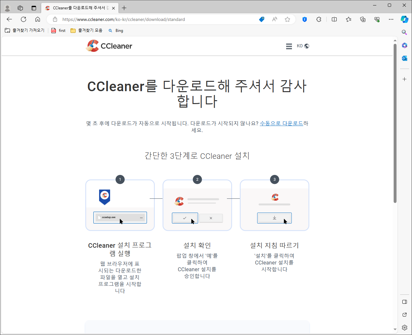Open the CCleaner hamburger menu
The width and height of the screenshot is (412, 335).
coord(289,46)
